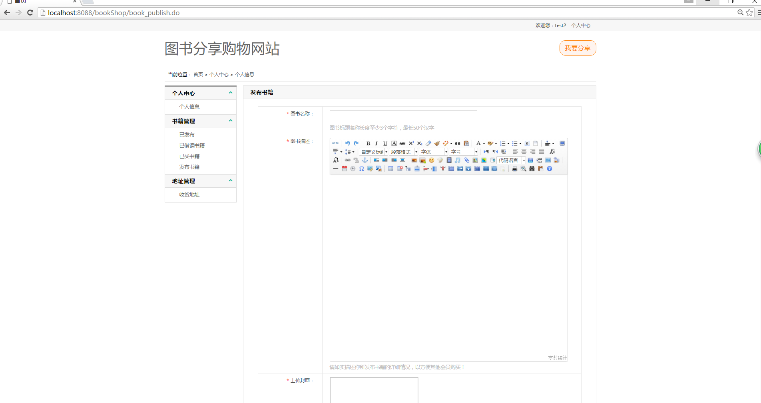Click the 我要分享 share button
This screenshot has width=761, height=403.
pyautogui.click(x=577, y=48)
